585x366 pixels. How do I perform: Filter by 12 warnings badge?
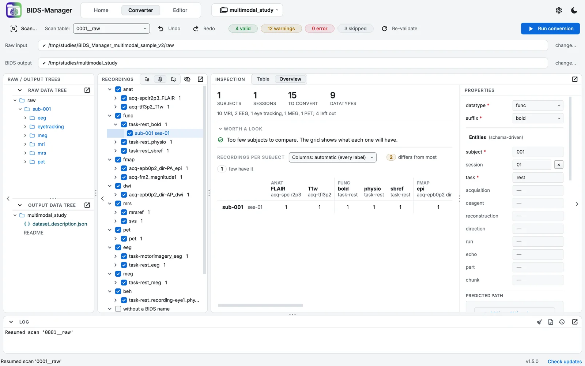click(x=281, y=29)
